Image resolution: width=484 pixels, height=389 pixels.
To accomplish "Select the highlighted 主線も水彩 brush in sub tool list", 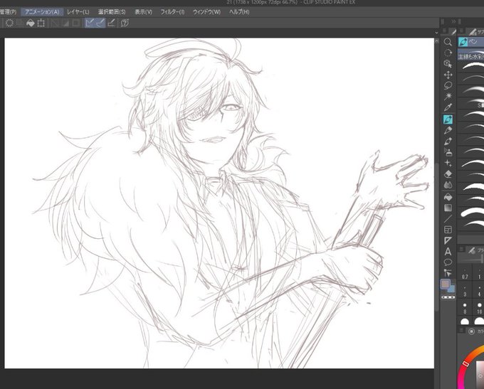I will [470, 56].
